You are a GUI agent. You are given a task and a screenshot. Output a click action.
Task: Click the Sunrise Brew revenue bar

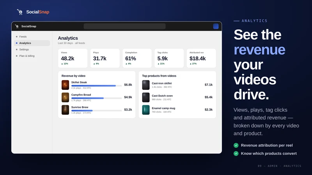pyautogui.click(x=96, y=110)
